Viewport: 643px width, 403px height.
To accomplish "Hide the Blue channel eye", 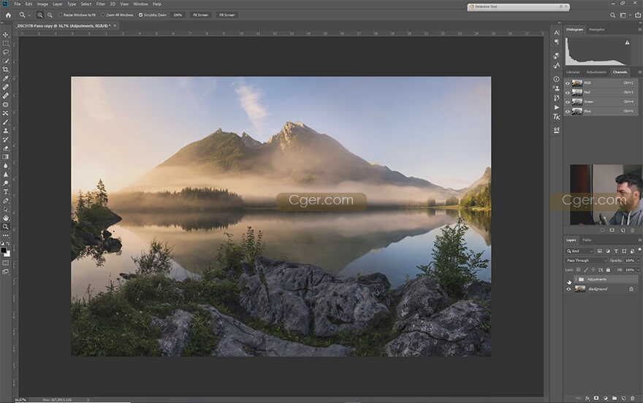I will click(568, 112).
